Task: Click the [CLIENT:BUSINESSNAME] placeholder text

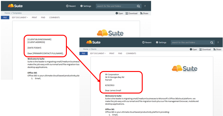Action: (x=39, y=39)
